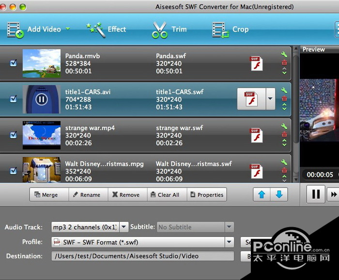Image resolution: width=339 pixels, height=280 pixels.
Task: Select the strange war.swf output name
Action: pyautogui.click(x=180, y=128)
